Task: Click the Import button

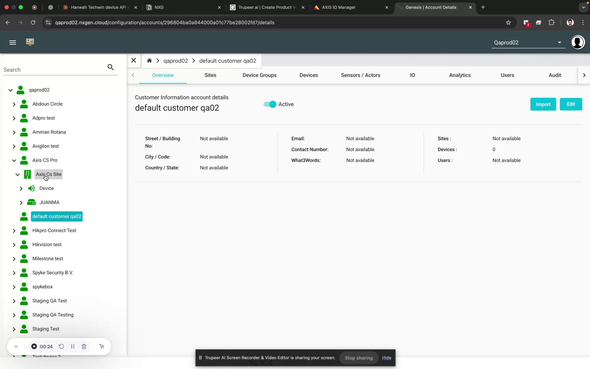Action: tap(543, 104)
